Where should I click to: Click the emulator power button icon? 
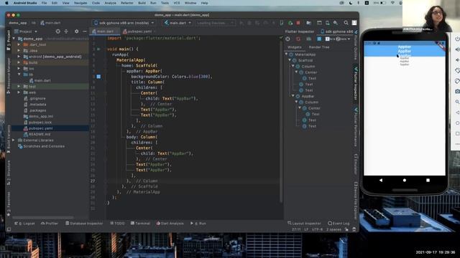coord(457,39)
